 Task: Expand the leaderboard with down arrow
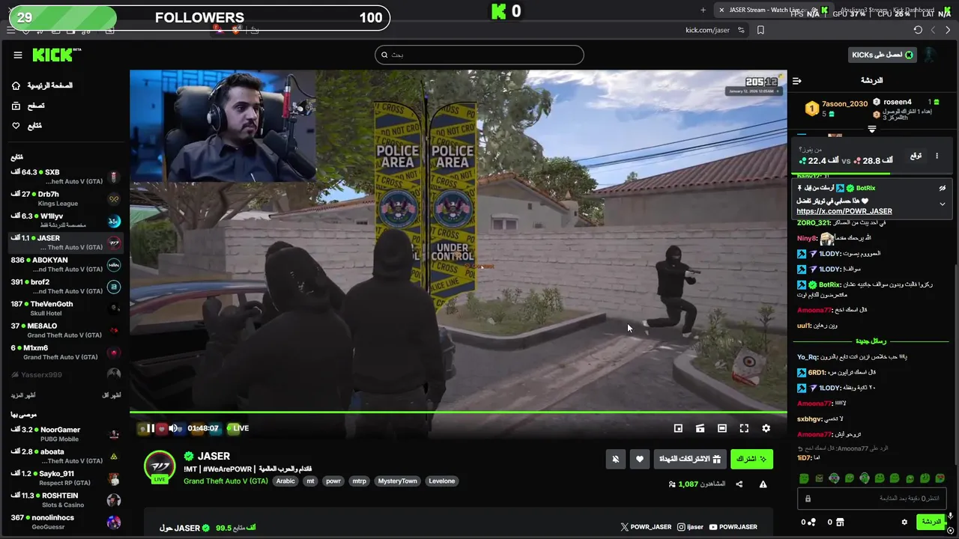point(871,130)
